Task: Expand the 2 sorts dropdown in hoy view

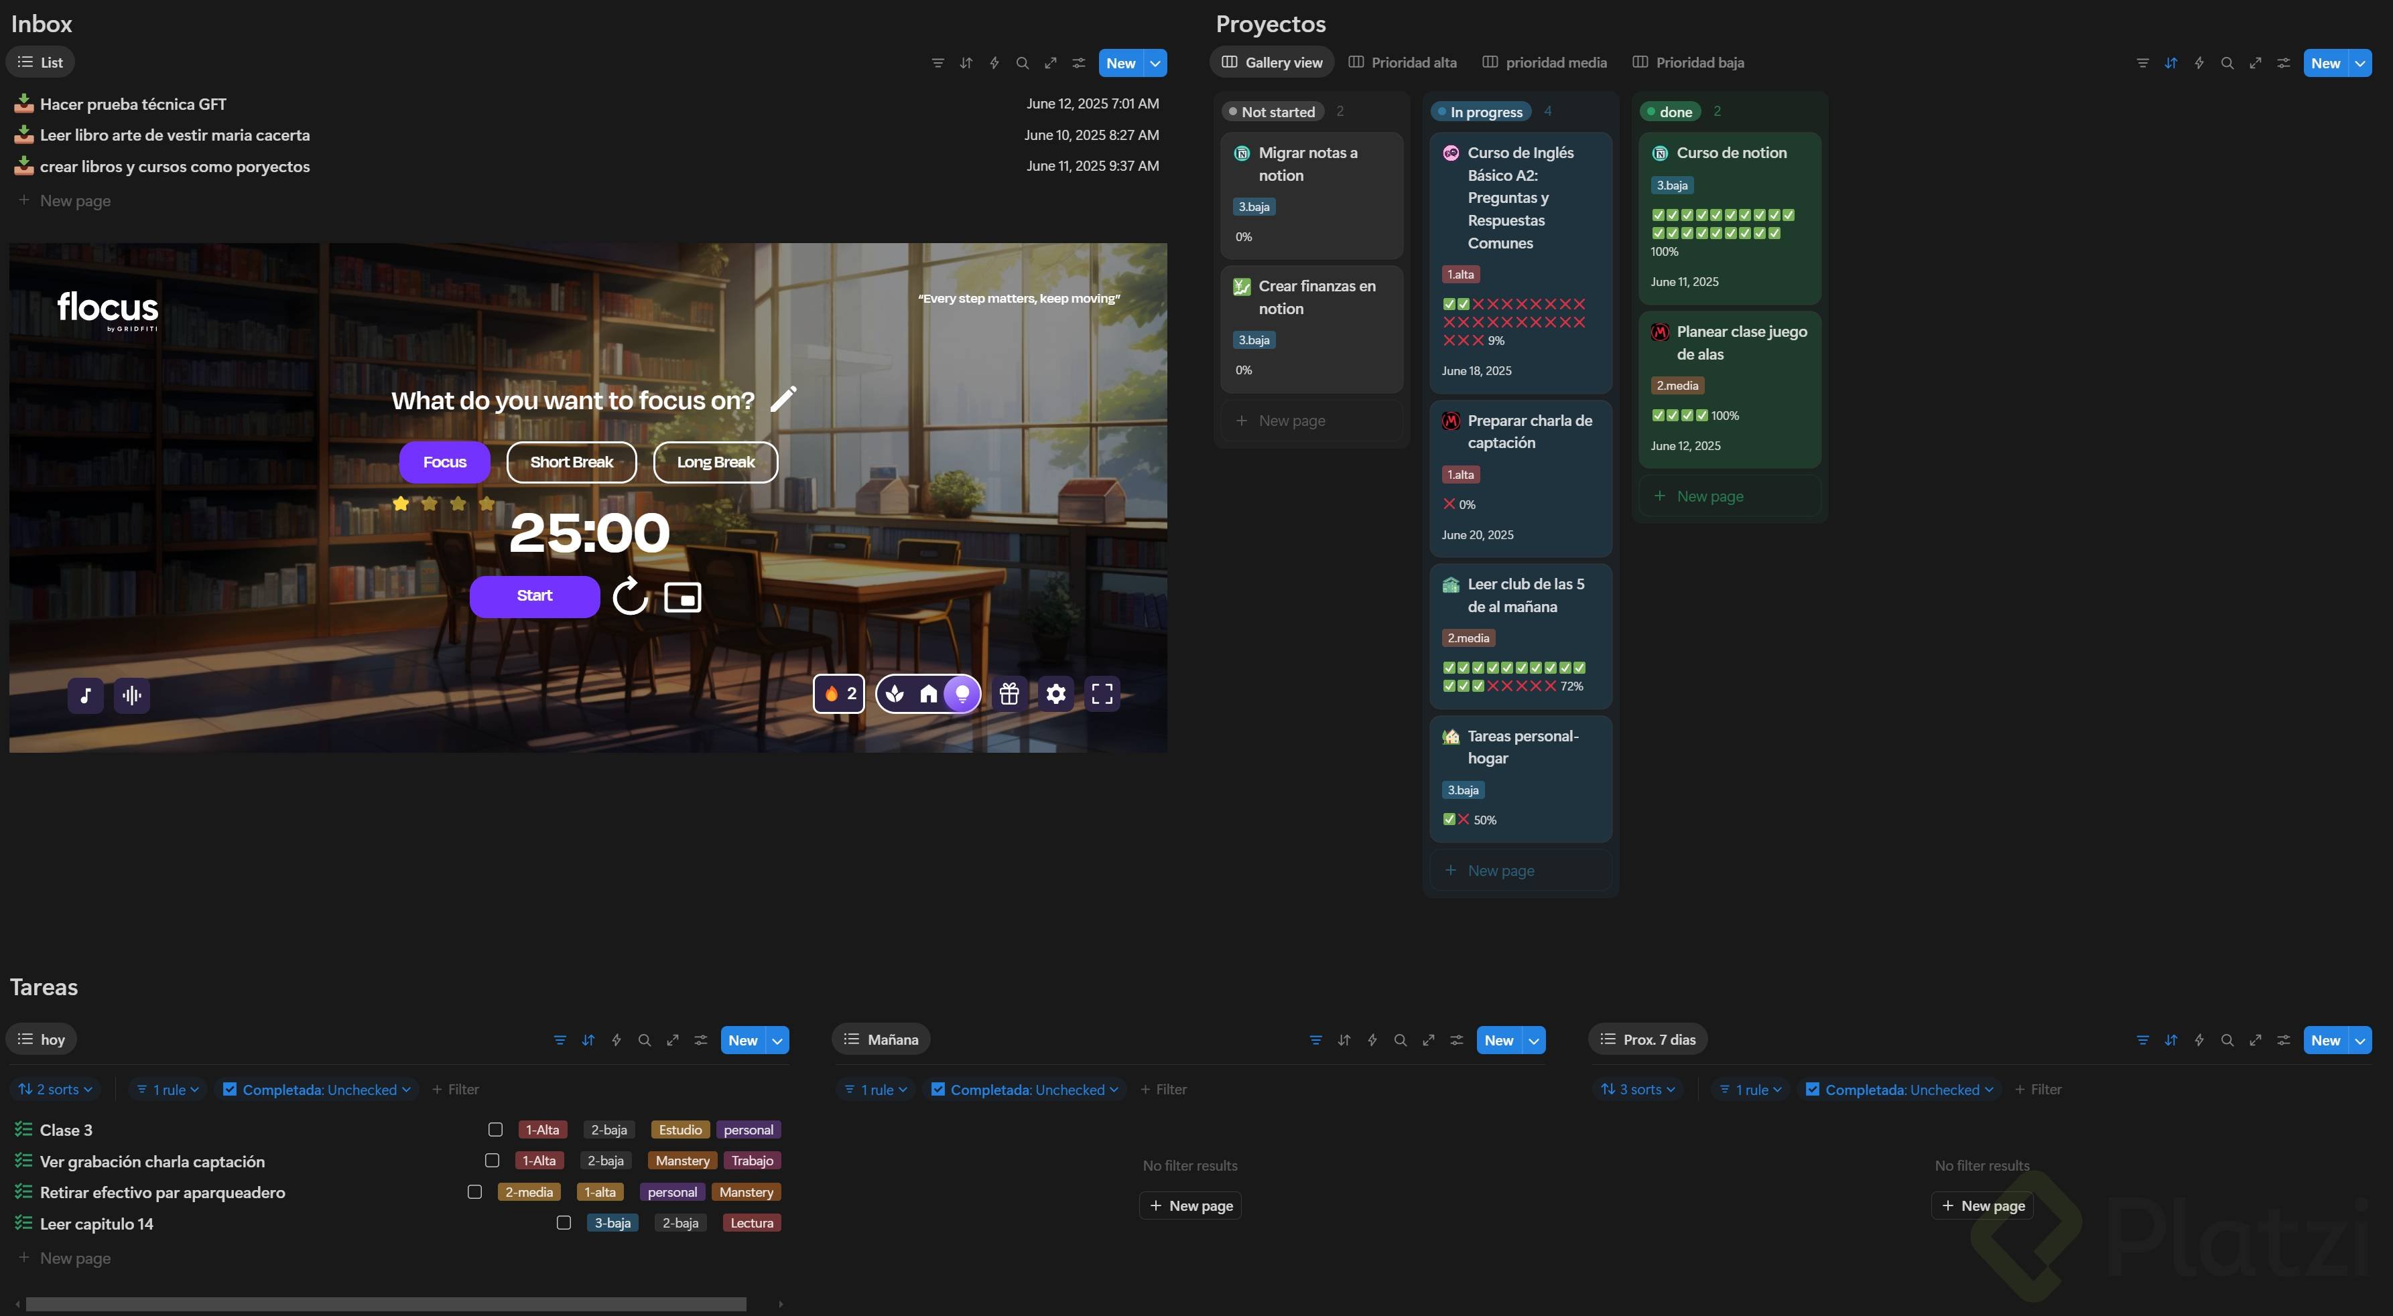Action: 56,1090
